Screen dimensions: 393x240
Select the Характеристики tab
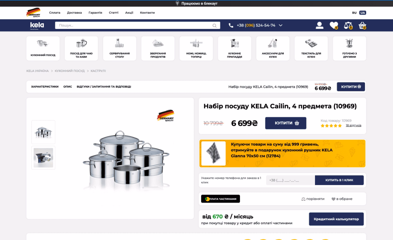tap(45, 87)
